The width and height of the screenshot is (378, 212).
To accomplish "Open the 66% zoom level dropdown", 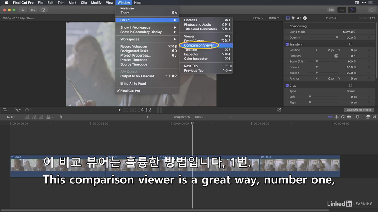I will pyautogui.click(x=258, y=18).
